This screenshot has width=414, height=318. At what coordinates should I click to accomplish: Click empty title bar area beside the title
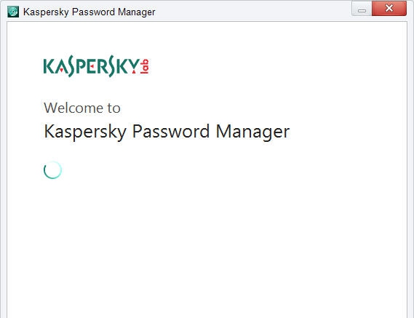[x=251, y=11]
